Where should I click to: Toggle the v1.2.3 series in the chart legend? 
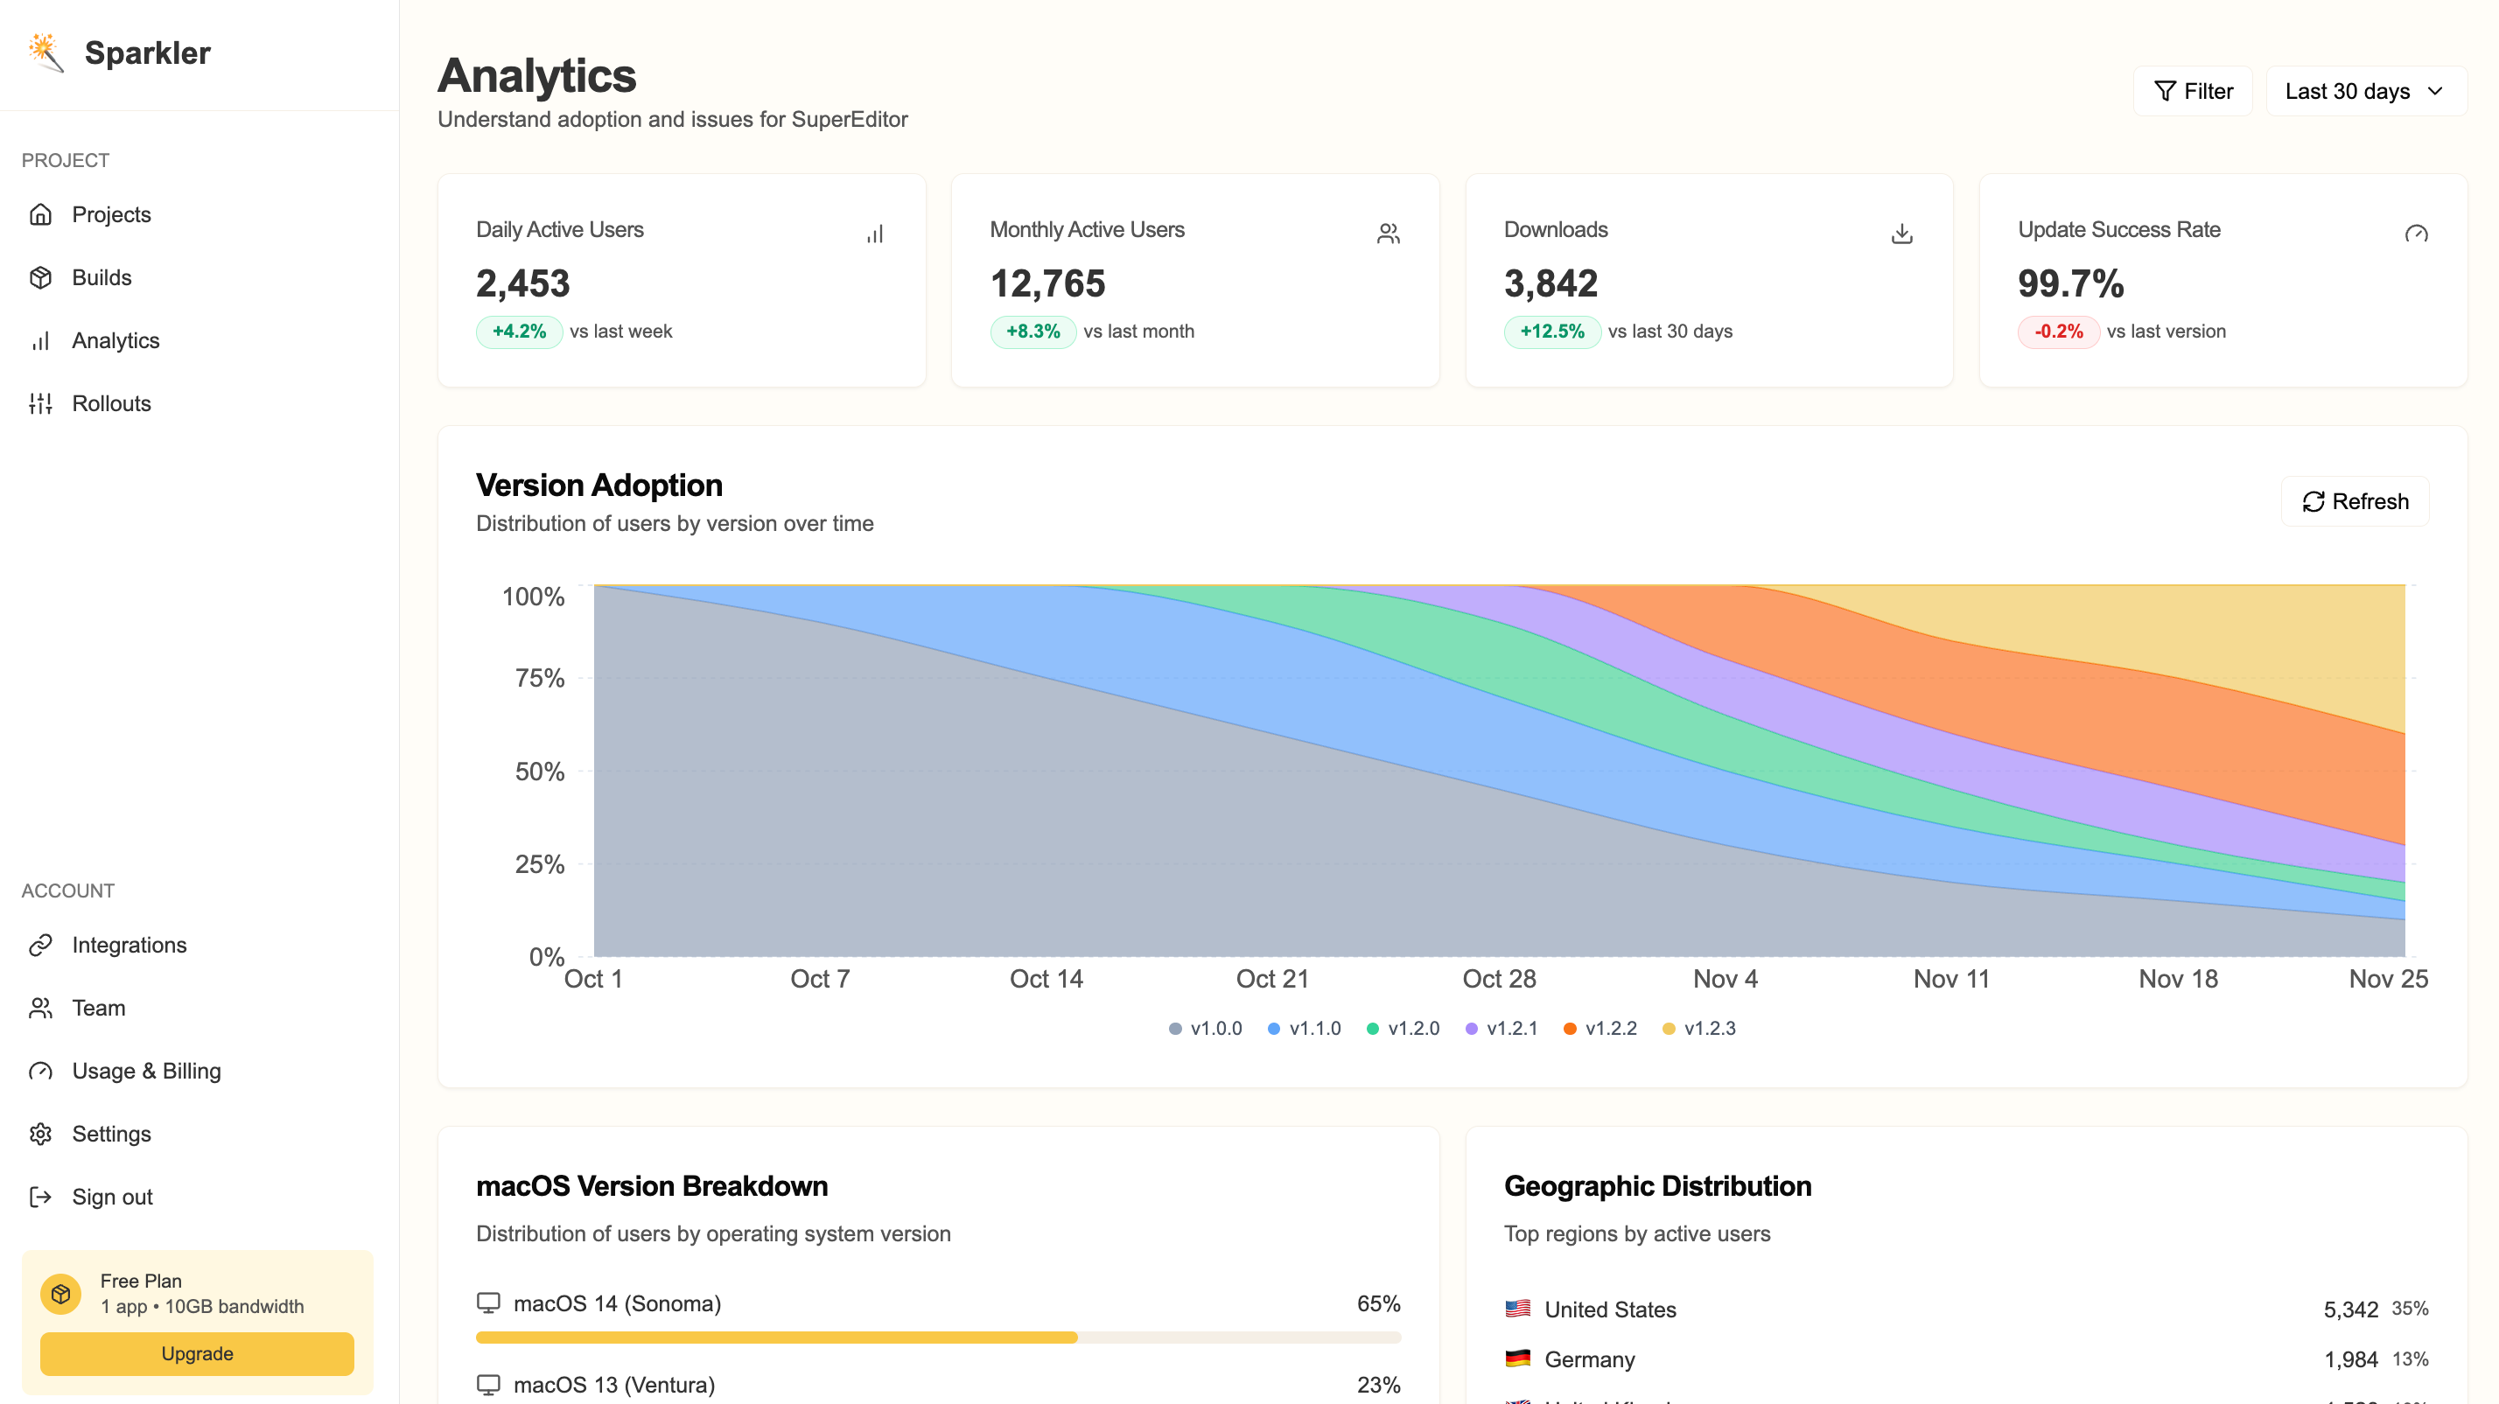click(1699, 1028)
